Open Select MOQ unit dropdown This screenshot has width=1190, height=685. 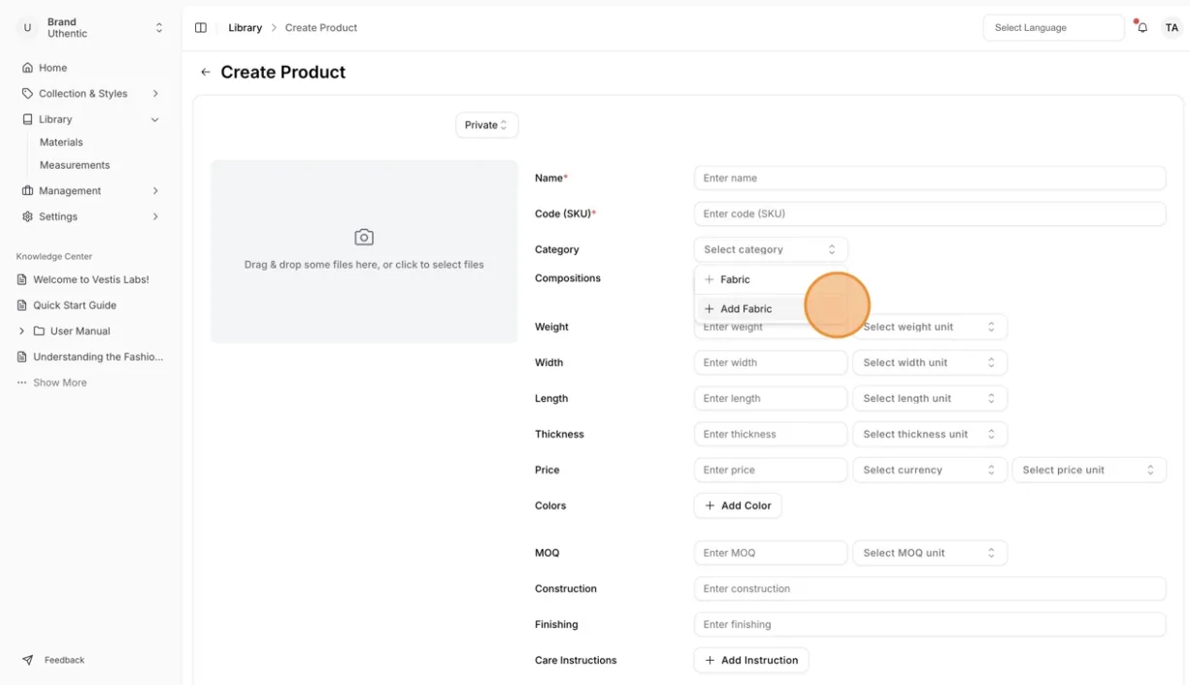[x=930, y=553]
